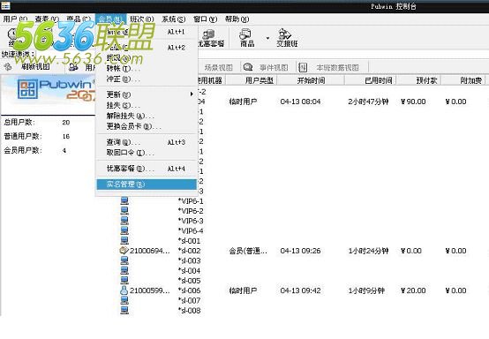Image resolution: width=489 pixels, height=339 pixels.
Task: Click the computer icon for VIP6-1
Action: 124,201
